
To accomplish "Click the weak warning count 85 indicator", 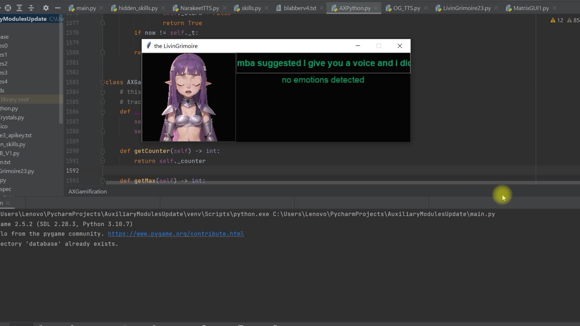I will point(573,20).
